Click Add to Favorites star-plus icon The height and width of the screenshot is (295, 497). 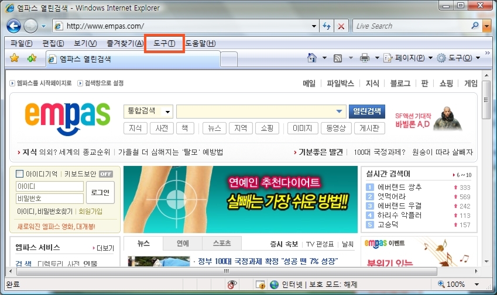click(x=32, y=58)
